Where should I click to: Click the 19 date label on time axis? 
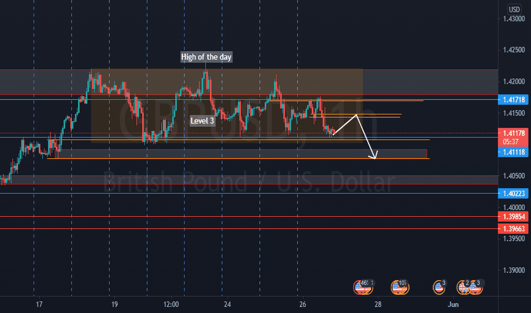coord(115,304)
